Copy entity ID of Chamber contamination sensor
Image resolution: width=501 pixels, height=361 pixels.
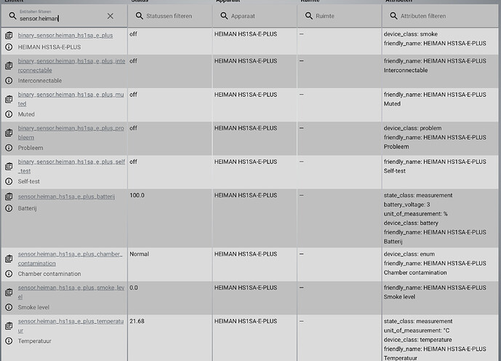point(9,258)
